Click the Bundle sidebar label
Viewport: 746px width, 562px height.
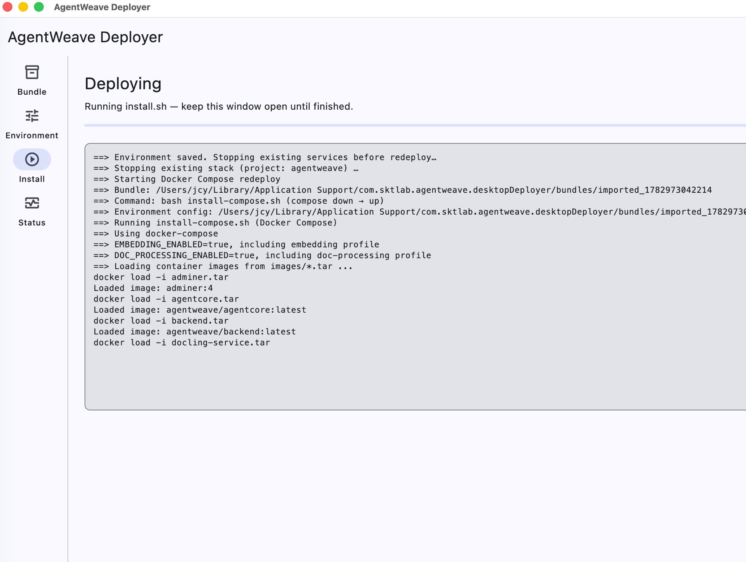(32, 92)
